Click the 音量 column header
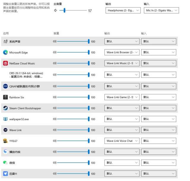Screen dimensions: 190x181 click(x=56, y=33)
